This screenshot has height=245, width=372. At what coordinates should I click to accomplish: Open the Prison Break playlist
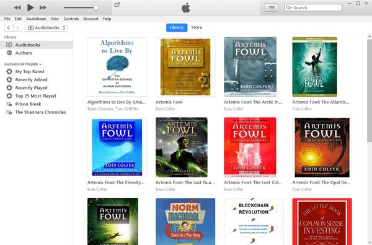pos(28,104)
